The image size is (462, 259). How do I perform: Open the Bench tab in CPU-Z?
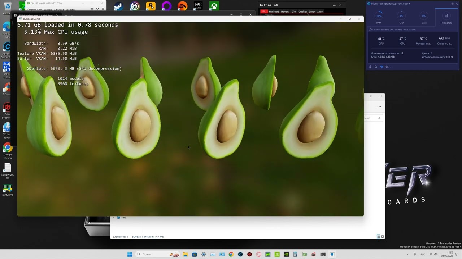pyautogui.click(x=312, y=12)
